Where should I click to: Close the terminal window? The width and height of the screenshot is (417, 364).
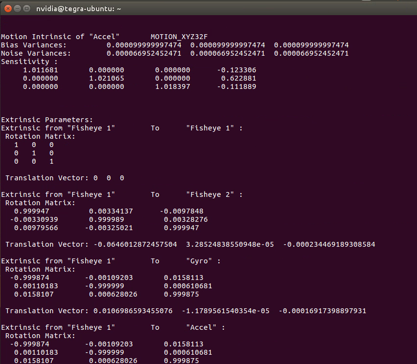(x=8, y=9)
